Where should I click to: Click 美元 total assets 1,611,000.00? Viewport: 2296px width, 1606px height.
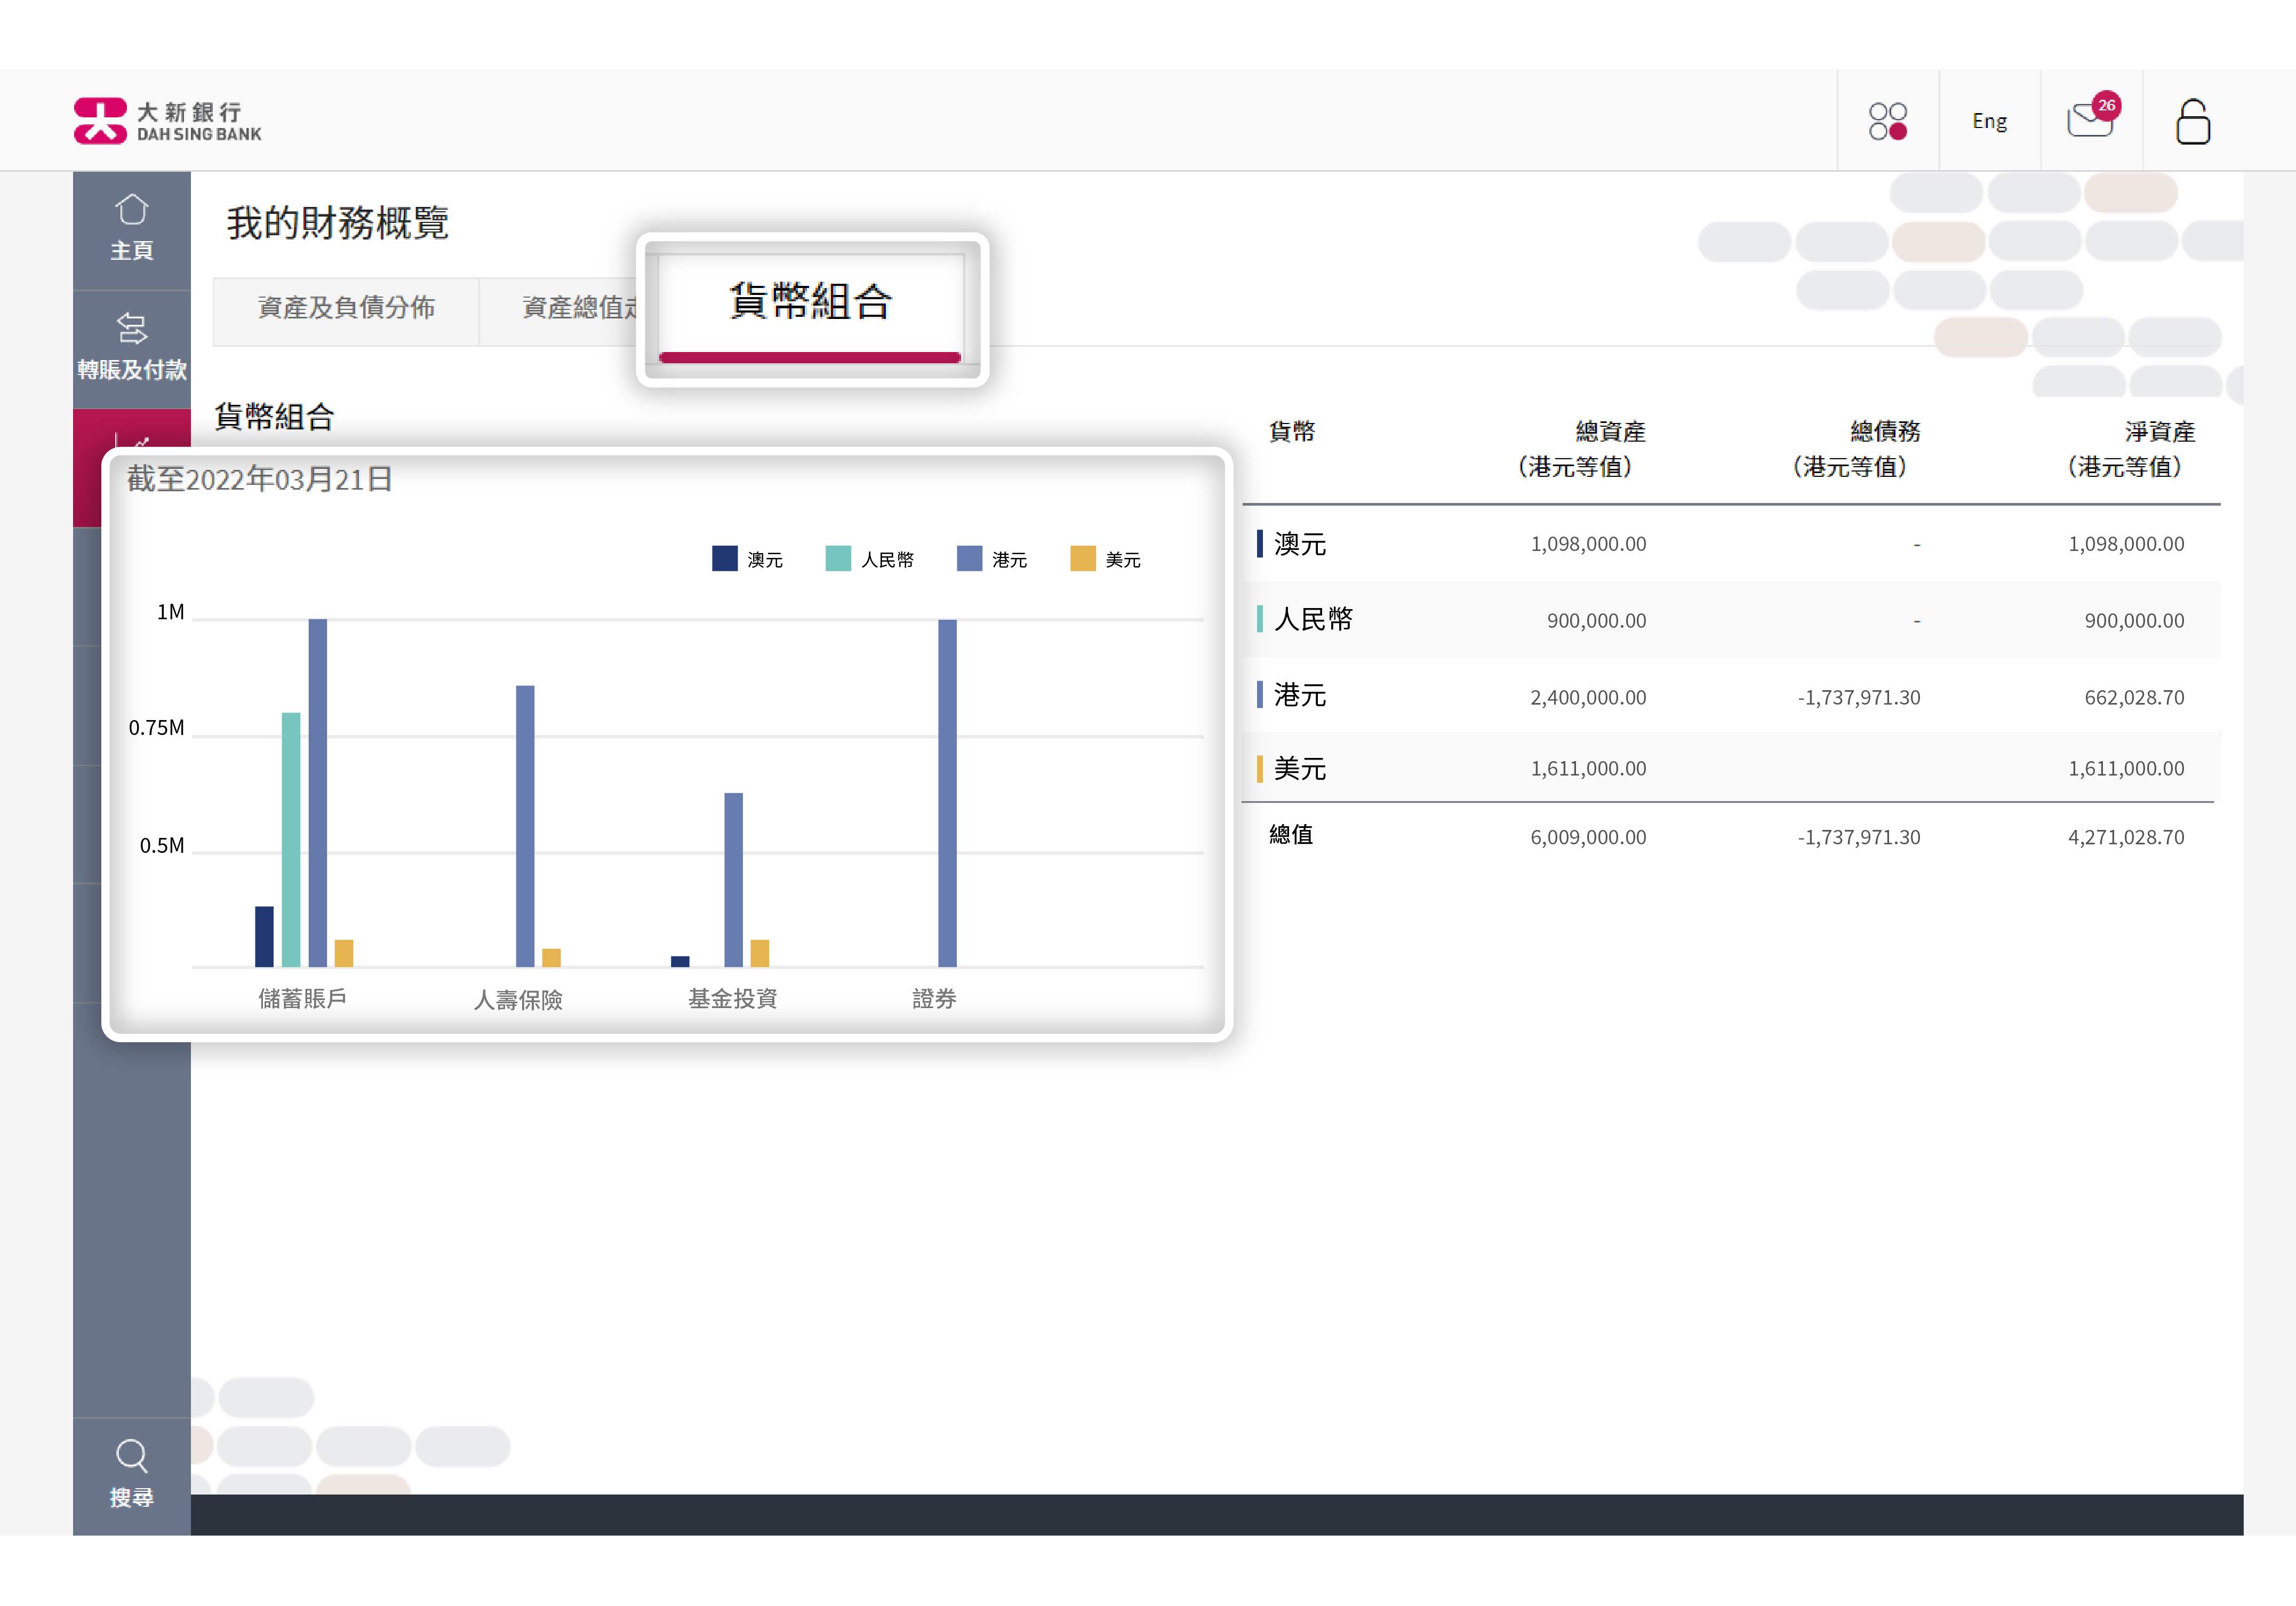click(1588, 768)
